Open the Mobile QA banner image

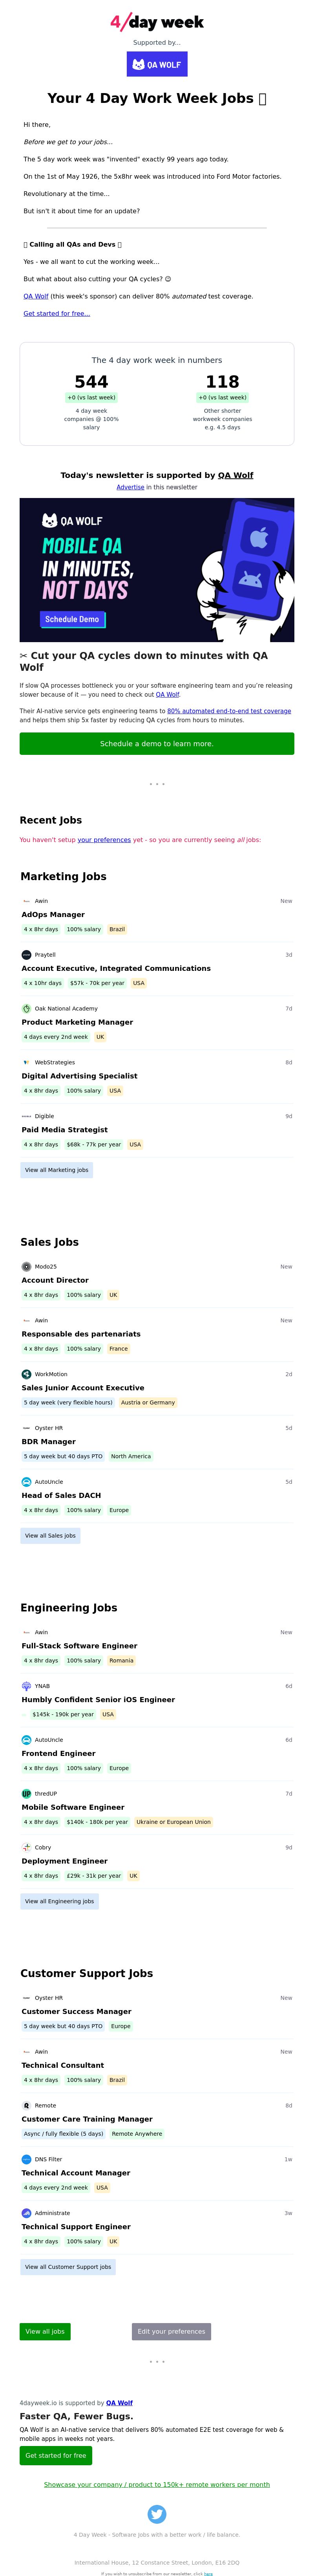coord(157,570)
